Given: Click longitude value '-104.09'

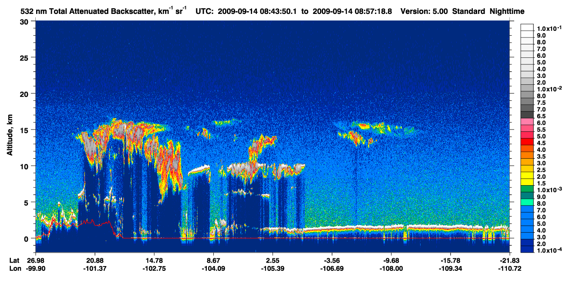Looking at the screenshot, I should tap(213, 269).
